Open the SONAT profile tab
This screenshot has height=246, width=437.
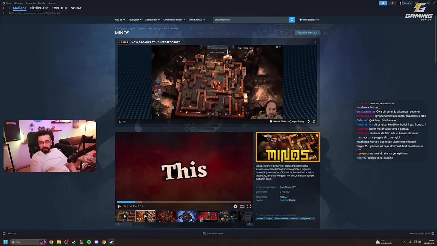[x=76, y=8]
